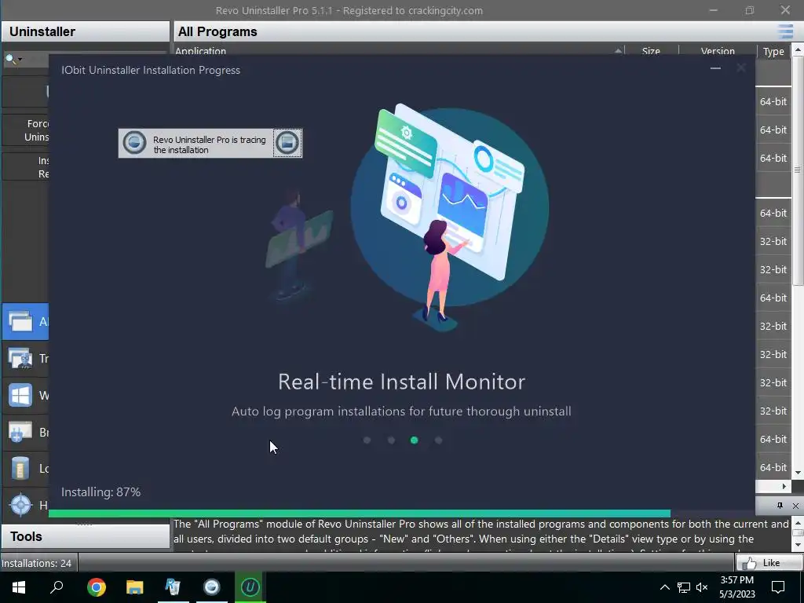The image size is (804, 603).
Task: Open the Revo hamburger menu icon
Action: coord(785,31)
